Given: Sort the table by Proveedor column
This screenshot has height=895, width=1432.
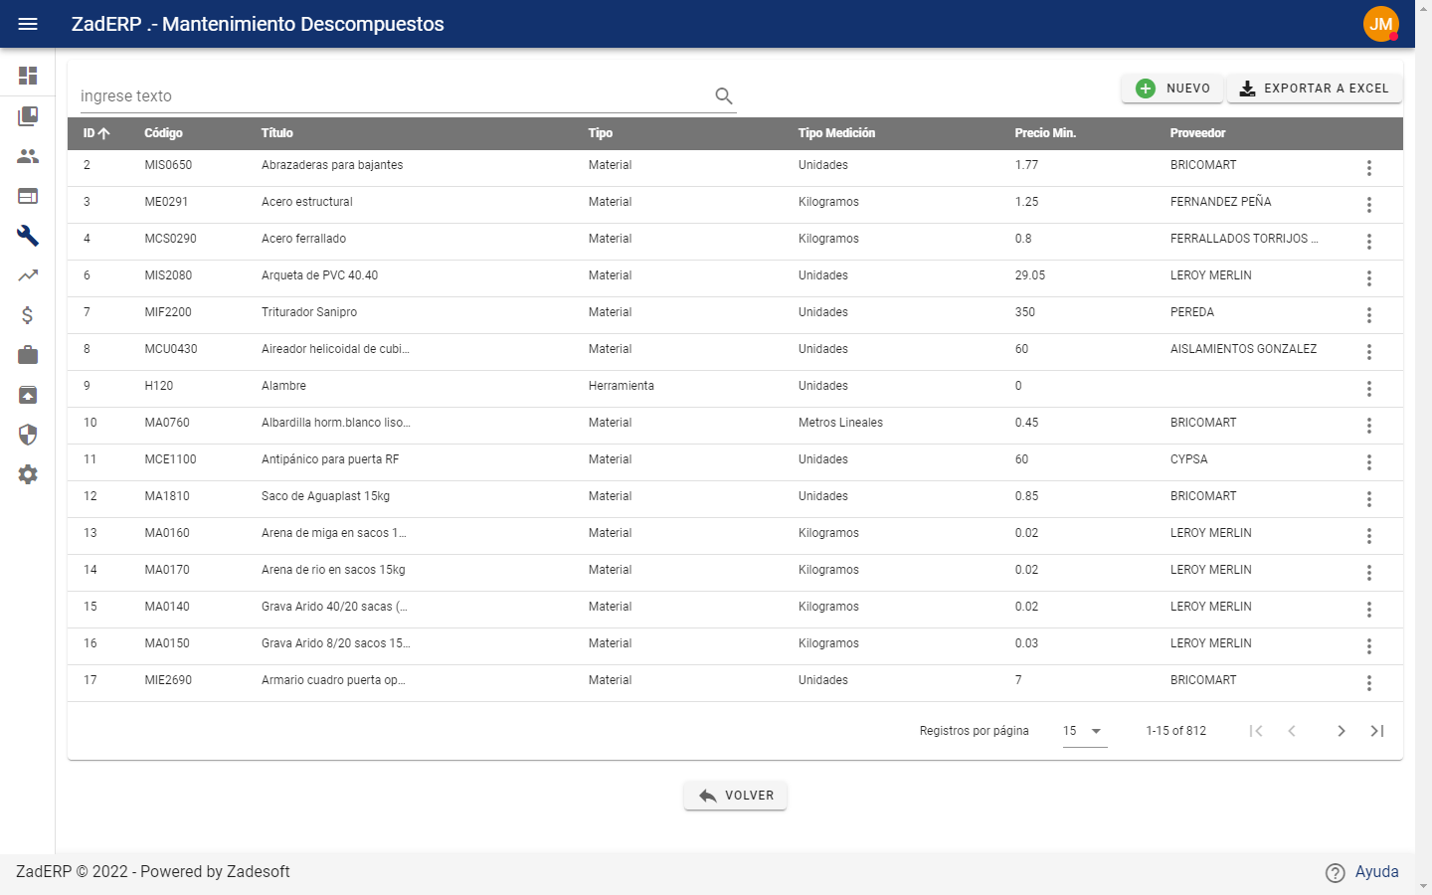Looking at the screenshot, I should 1197,133.
